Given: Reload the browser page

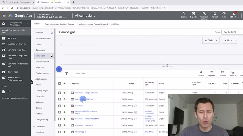Looking at the screenshot, I should [12, 8].
